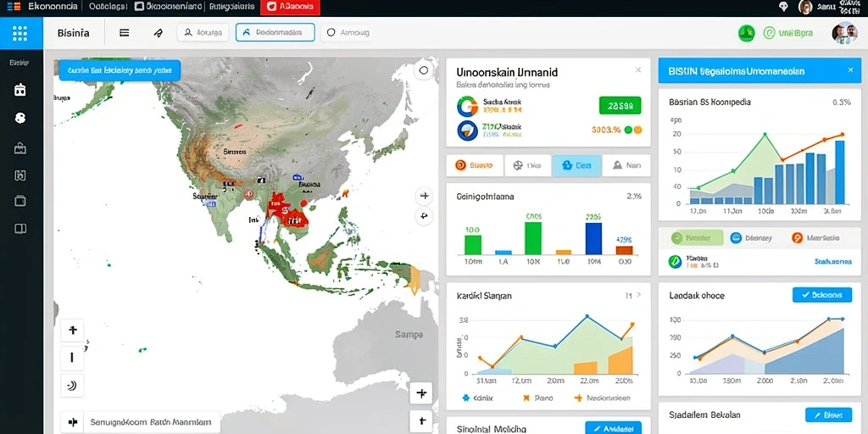Click the hamburger list icon beside Bisinia

tap(125, 33)
